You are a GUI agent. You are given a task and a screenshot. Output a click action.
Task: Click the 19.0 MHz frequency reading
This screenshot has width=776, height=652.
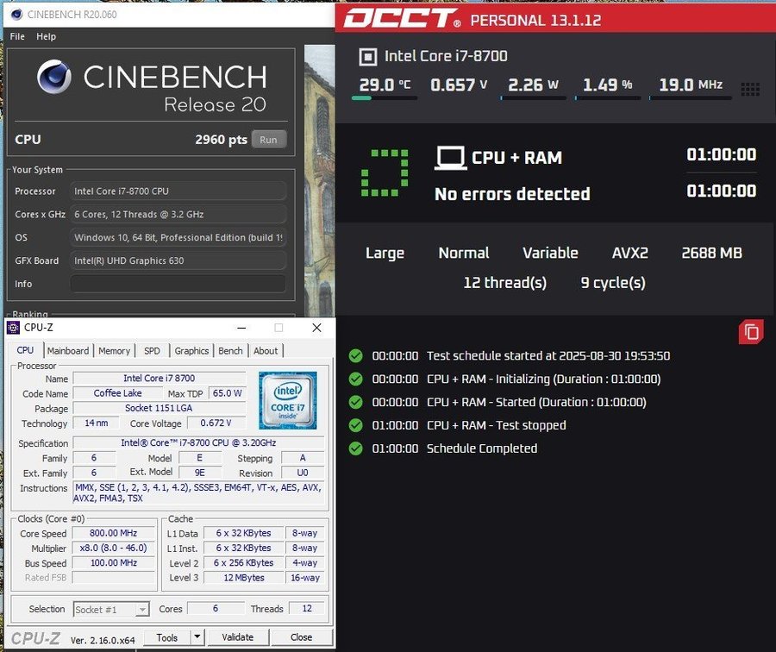pyautogui.click(x=691, y=85)
